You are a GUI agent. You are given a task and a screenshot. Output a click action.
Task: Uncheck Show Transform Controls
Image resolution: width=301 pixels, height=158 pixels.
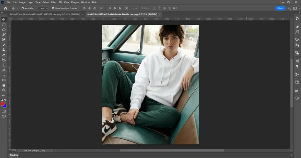53,8
